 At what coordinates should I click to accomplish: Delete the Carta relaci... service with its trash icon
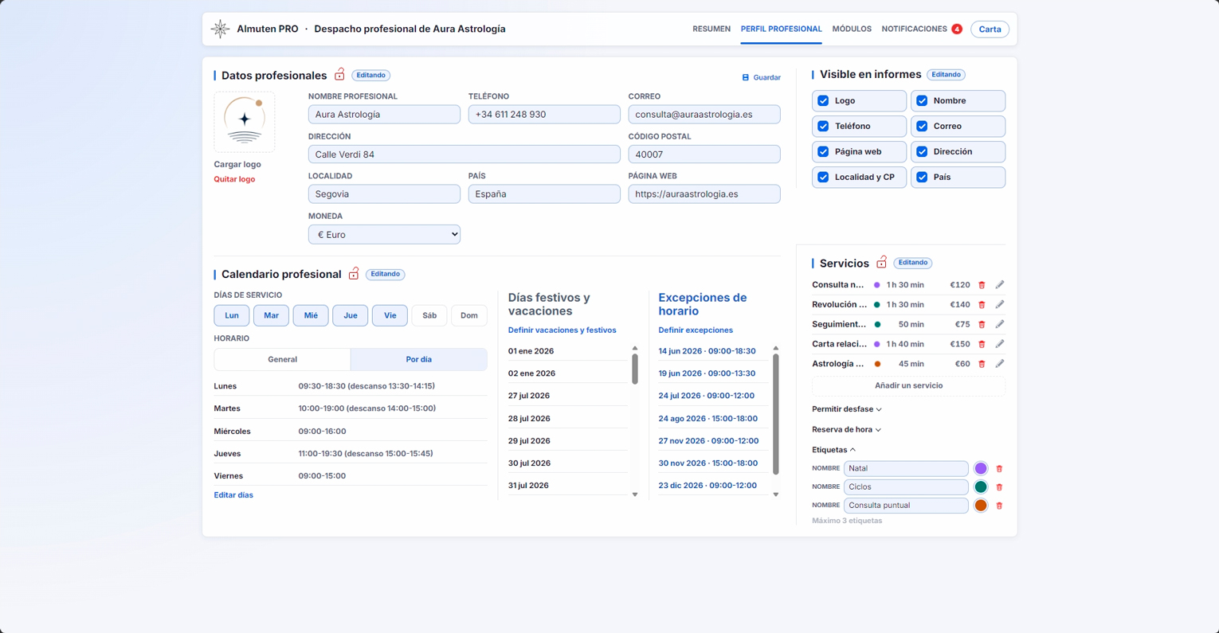982,345
